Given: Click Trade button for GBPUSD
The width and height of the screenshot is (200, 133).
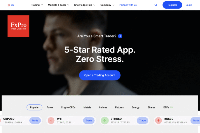Looking at the screenshot, I should coord(35,120).
